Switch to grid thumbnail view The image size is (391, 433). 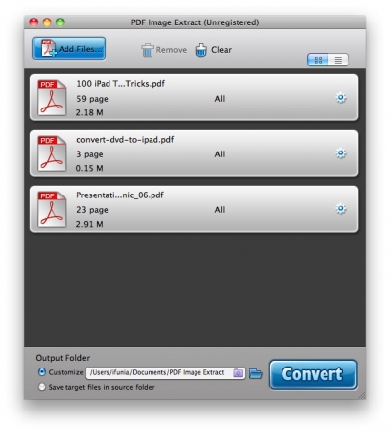(318, 60)
